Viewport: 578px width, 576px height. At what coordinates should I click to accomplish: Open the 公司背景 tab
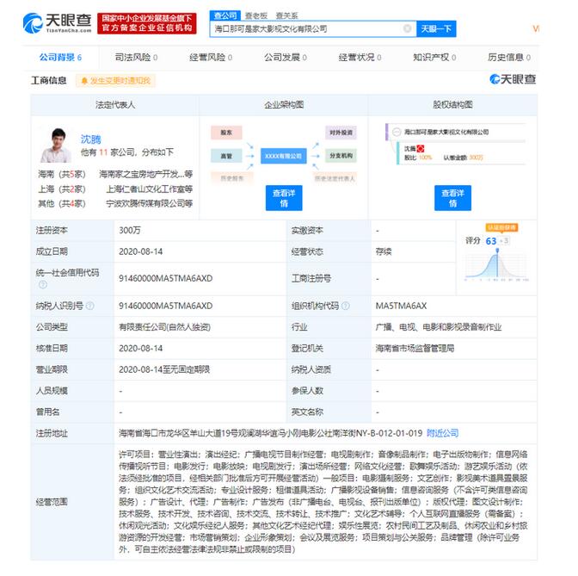(x=60, y=58)
